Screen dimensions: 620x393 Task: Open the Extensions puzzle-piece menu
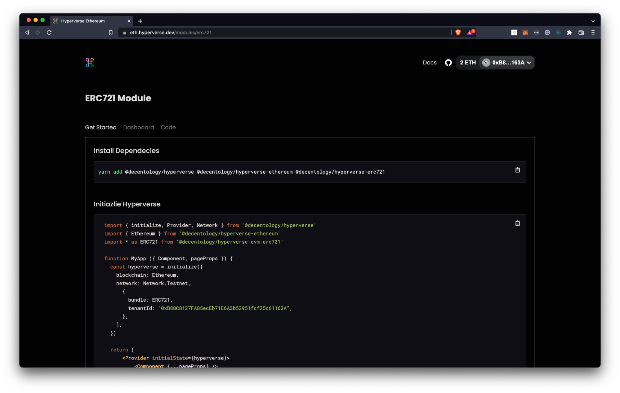click(x=569, y=32)
